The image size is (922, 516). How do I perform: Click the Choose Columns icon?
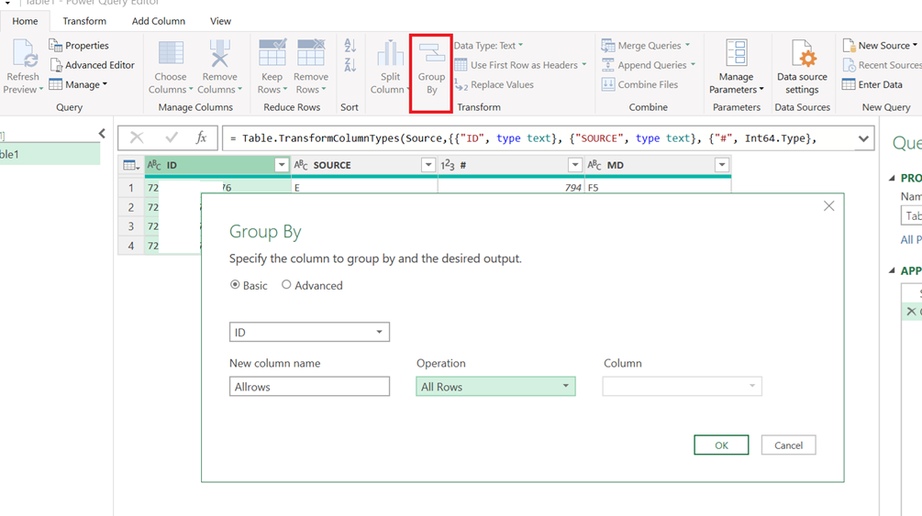pos(171,54)
